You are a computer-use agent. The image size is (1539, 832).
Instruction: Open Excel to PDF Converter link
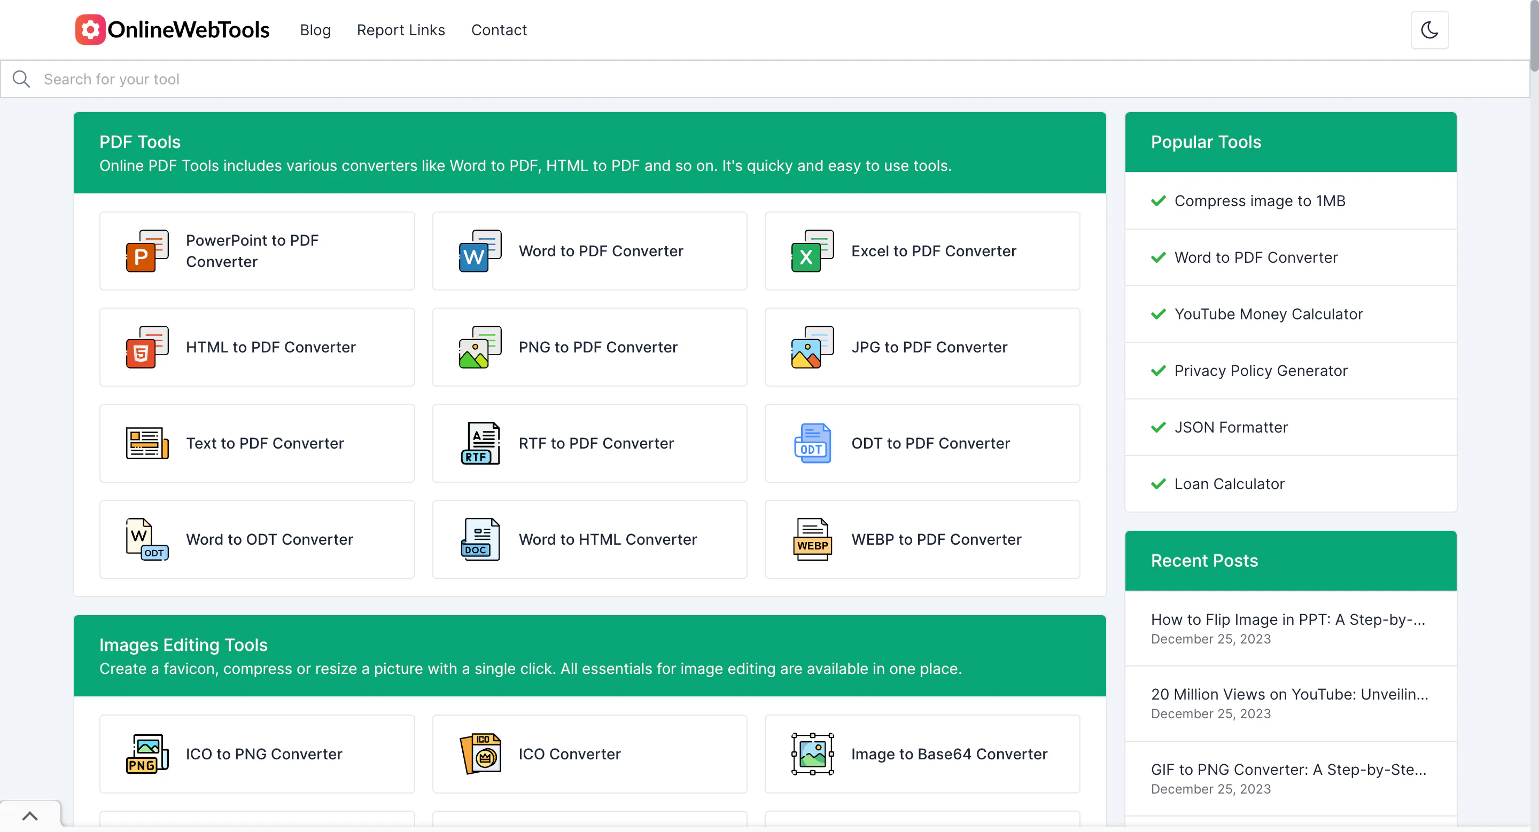click(x=933, y=252)
